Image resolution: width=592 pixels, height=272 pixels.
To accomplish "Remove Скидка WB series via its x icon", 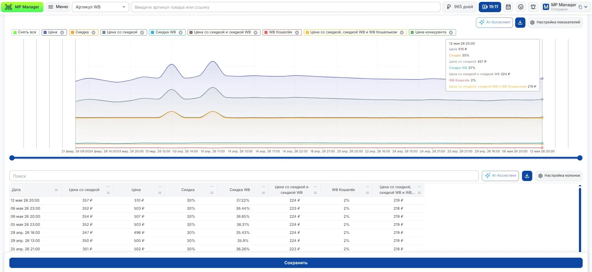I will pos(180,32).
